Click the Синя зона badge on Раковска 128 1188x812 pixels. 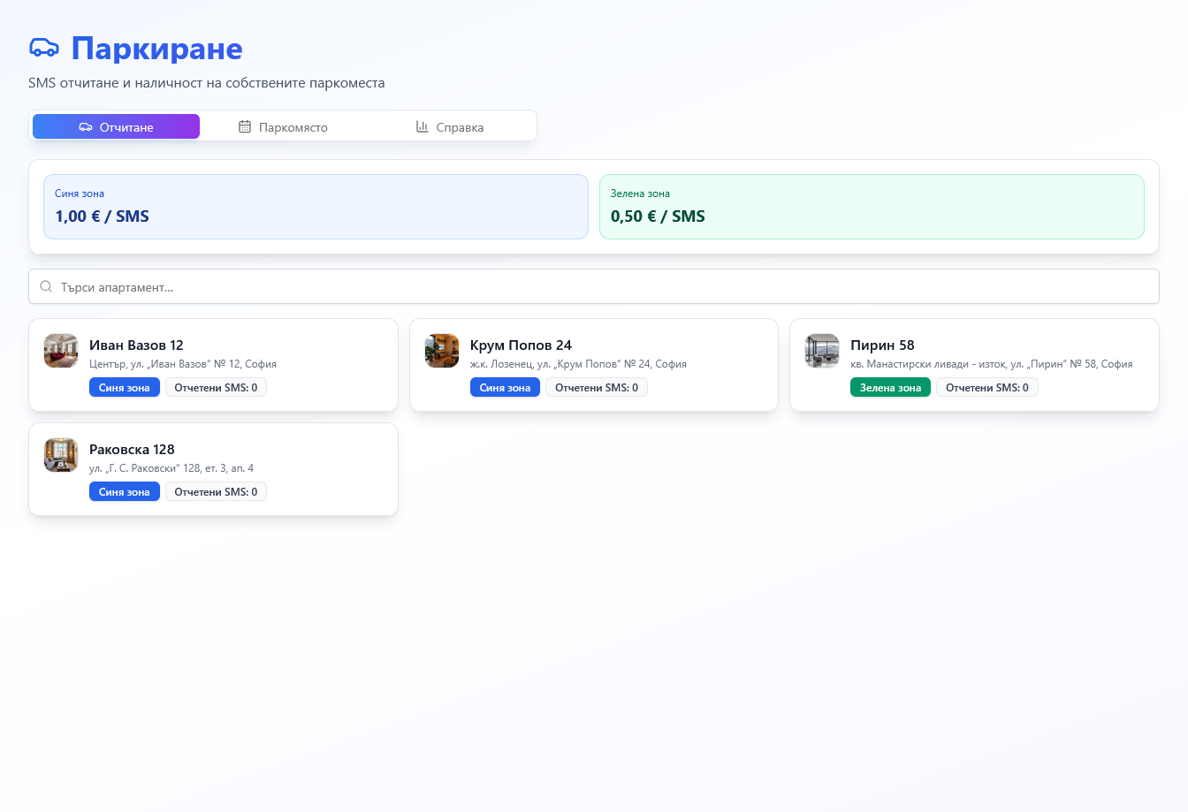point(125,492)
